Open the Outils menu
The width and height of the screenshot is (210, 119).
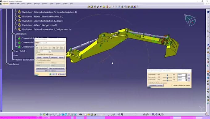click(x=52, y=4)
